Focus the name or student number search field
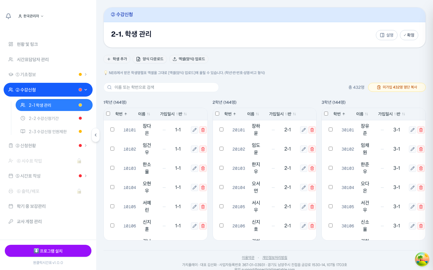433x270 pixels. (161, 87)
